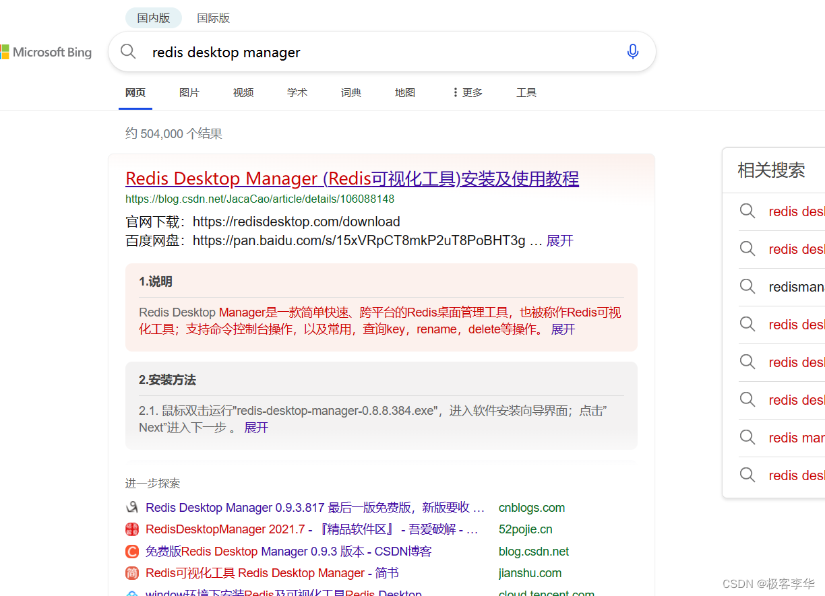Select the 图片 tab
Screen dimensions: 825x596
click(189, 92)
